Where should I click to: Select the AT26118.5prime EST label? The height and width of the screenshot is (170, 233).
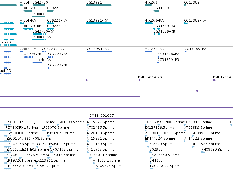(100, 133)
